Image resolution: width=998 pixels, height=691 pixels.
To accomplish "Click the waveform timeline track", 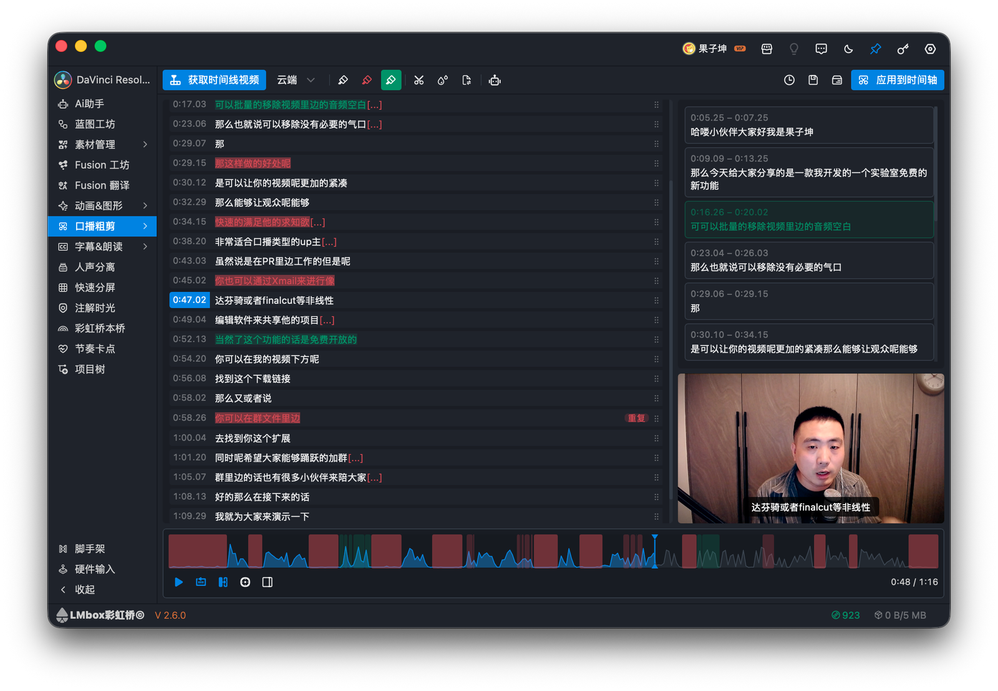I will [553, 551].
